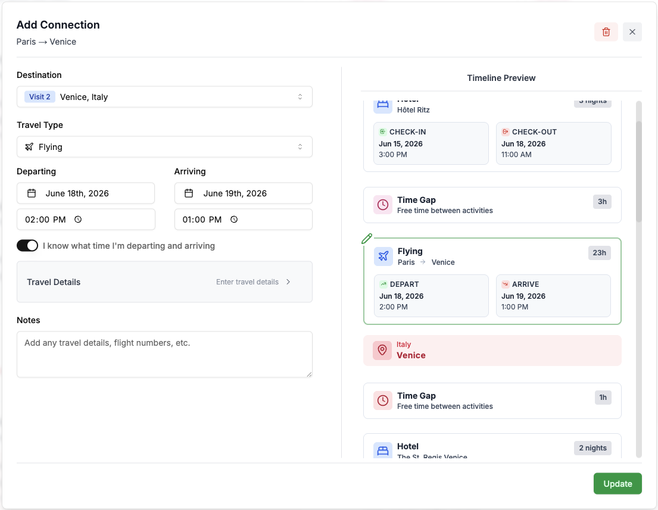Click the 1h duration badge

point(603,398)
